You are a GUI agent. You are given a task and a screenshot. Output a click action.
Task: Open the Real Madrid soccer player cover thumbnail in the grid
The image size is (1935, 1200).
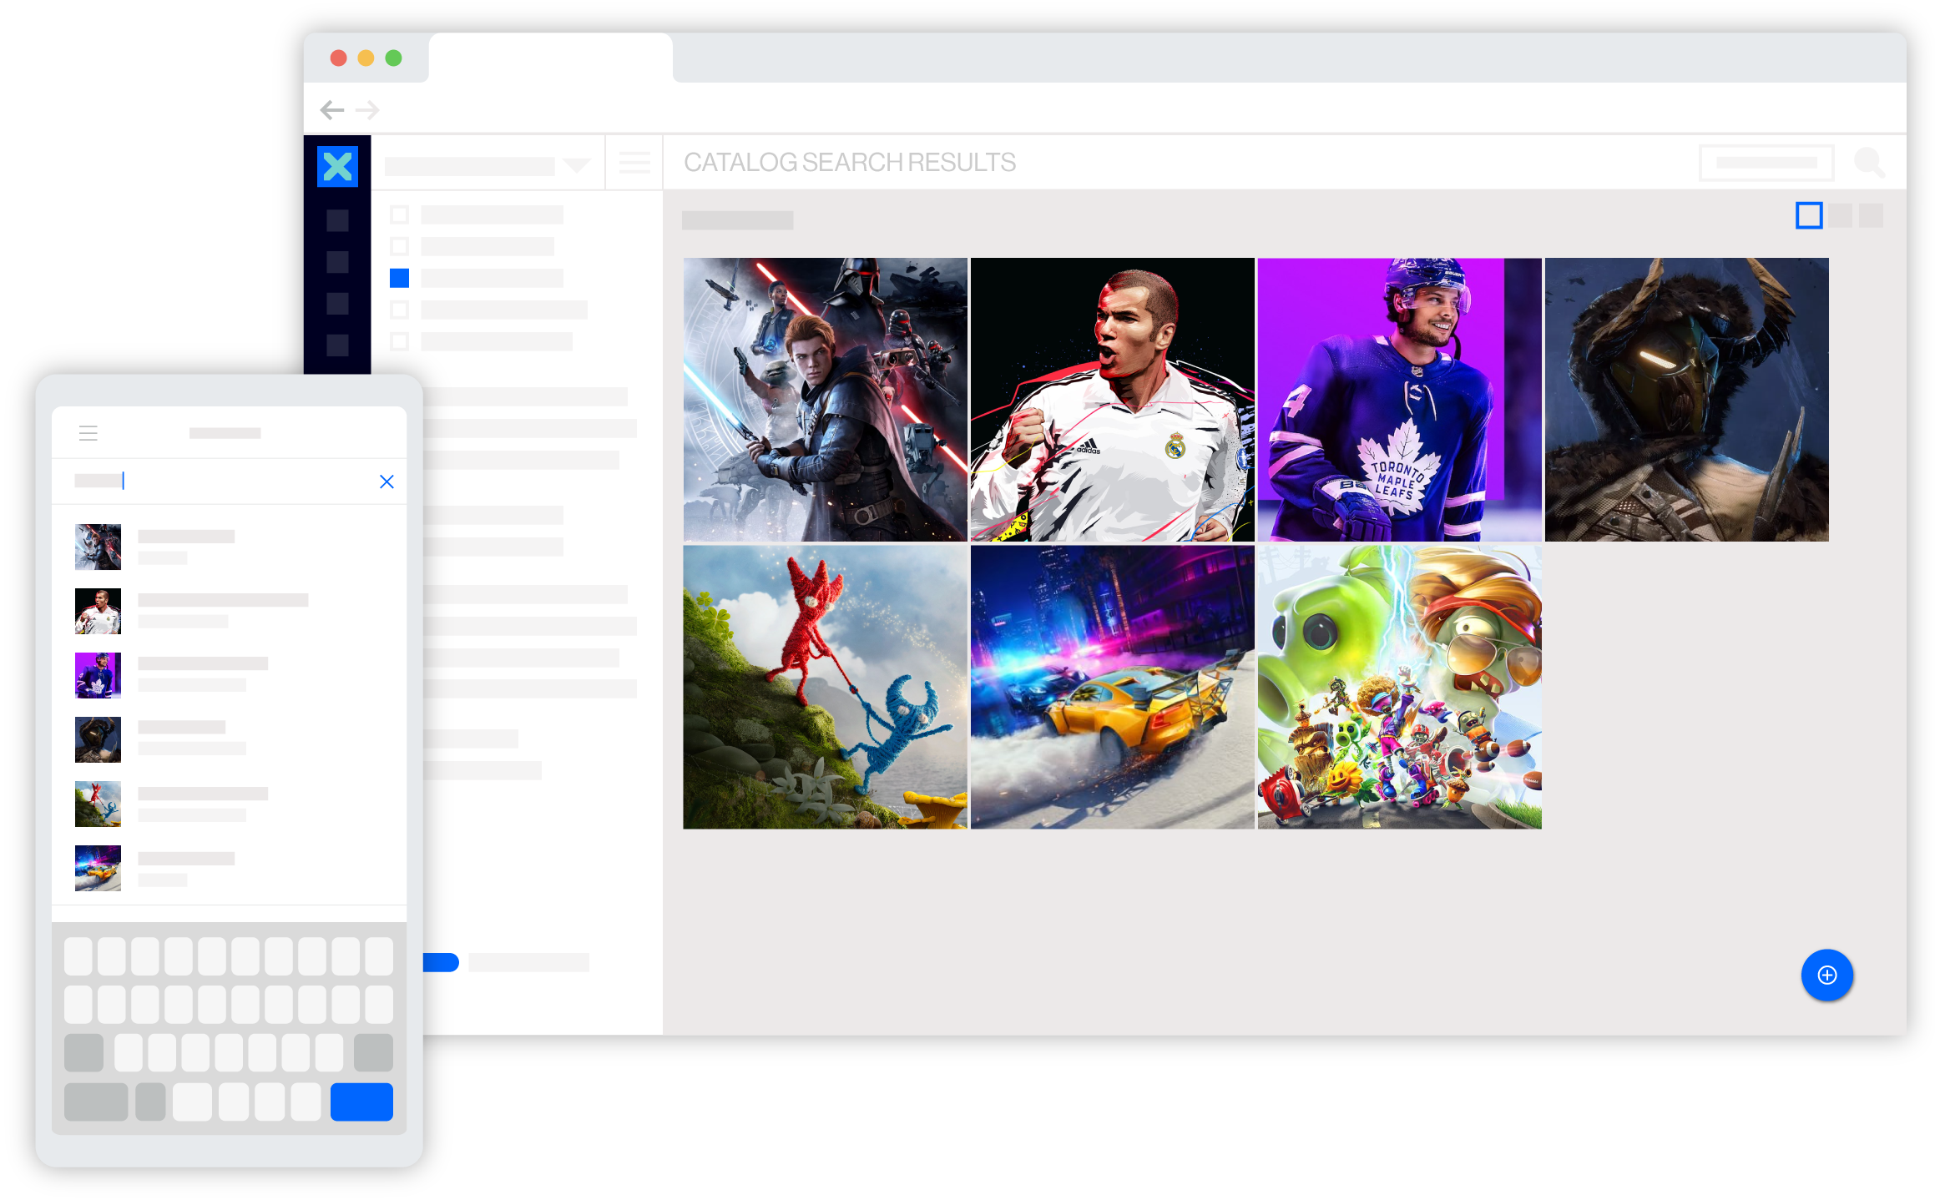pos(1112,399)
